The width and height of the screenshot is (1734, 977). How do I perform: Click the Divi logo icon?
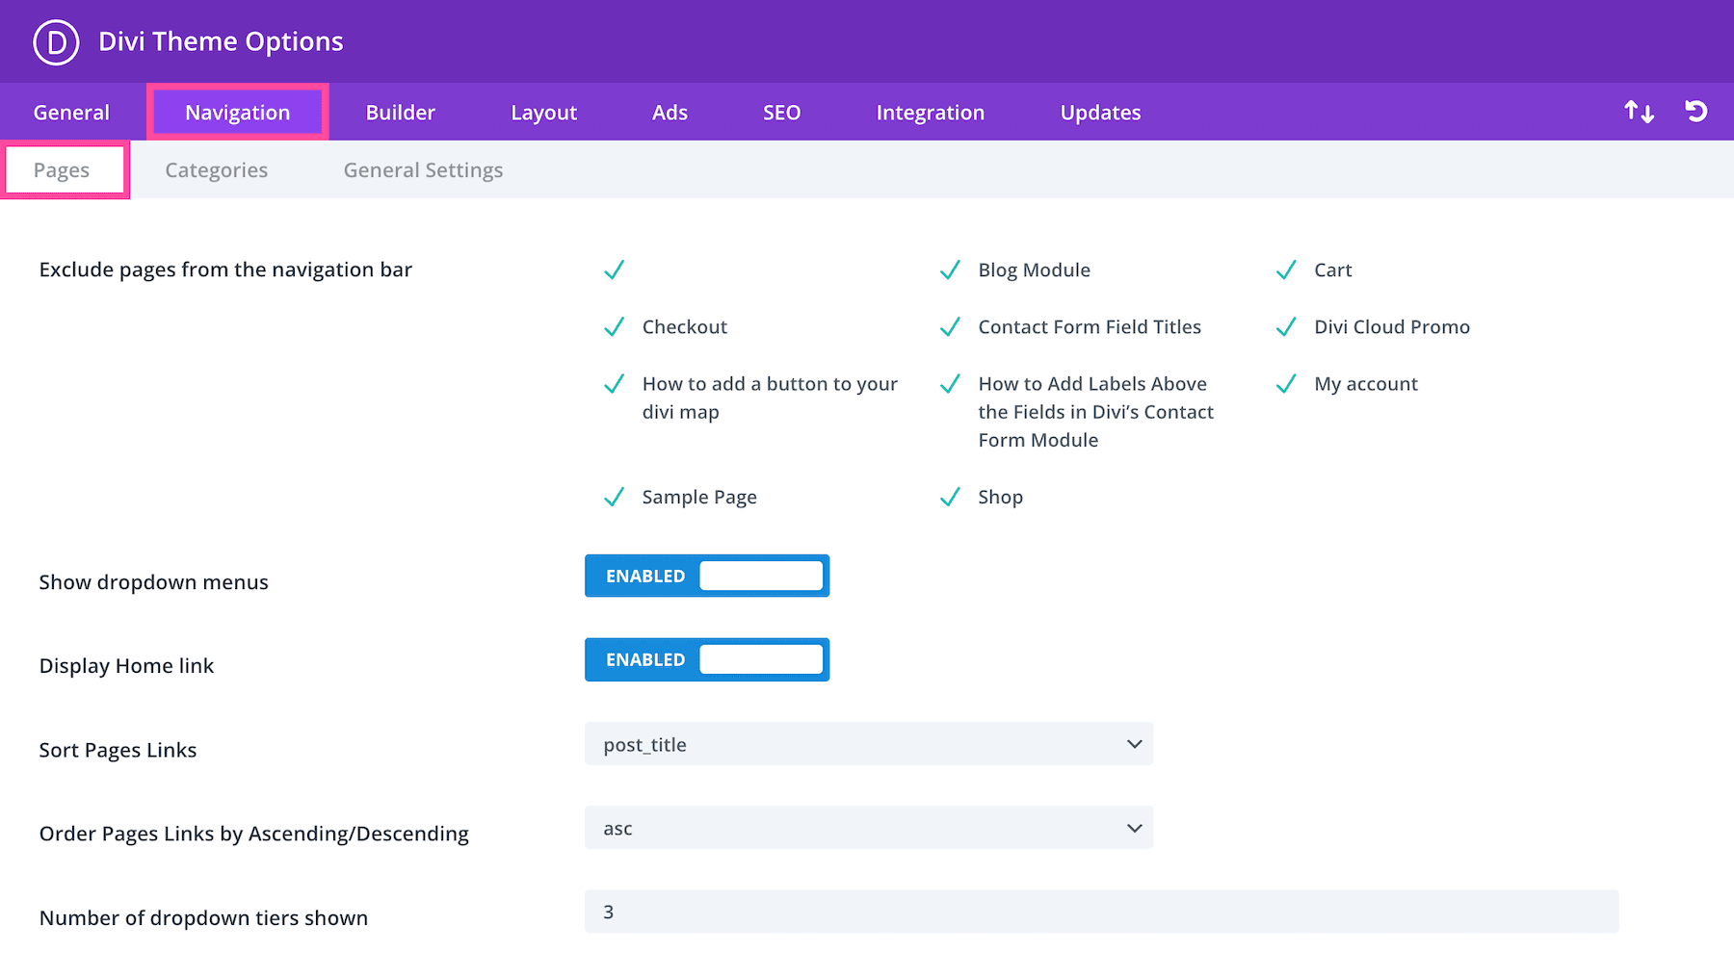coord(56,42)
